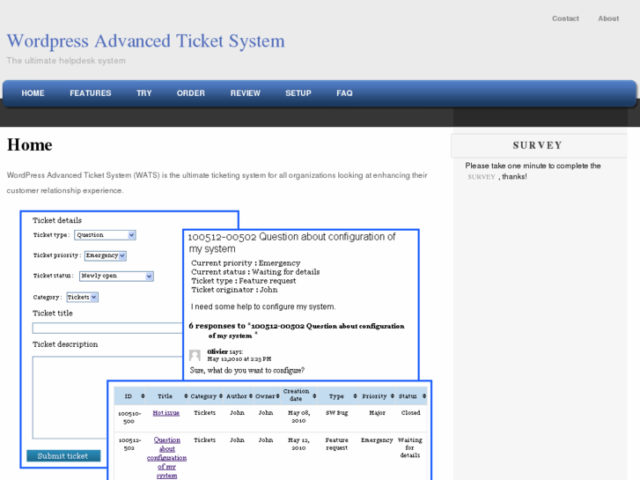
Task: Click the Contact link in header
Action: pyautogui.click(x=565, y=18)
